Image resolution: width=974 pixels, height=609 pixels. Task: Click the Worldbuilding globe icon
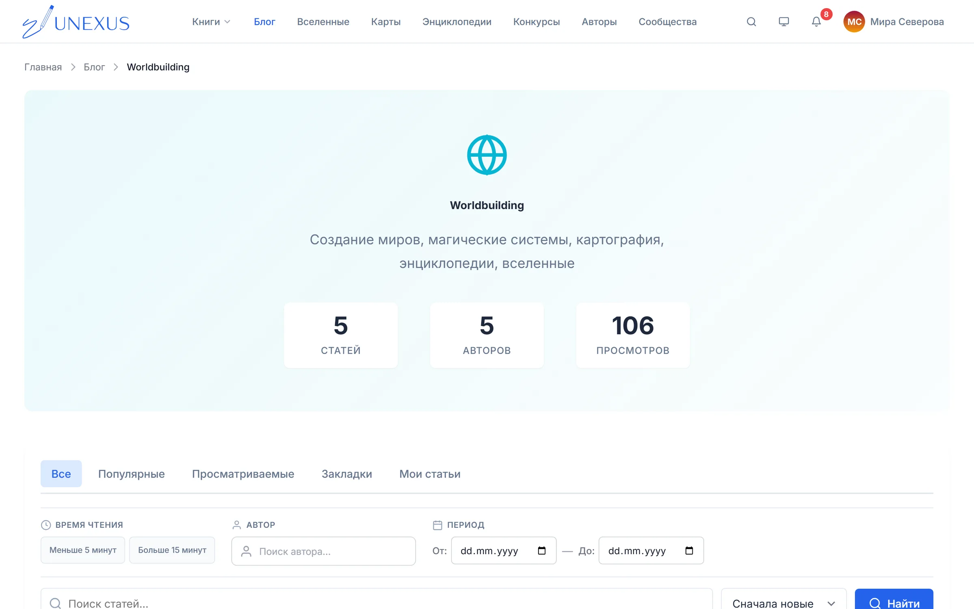click(487, 155)
